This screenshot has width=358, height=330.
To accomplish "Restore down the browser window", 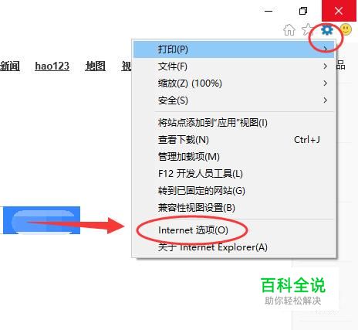I will [303, 11].
